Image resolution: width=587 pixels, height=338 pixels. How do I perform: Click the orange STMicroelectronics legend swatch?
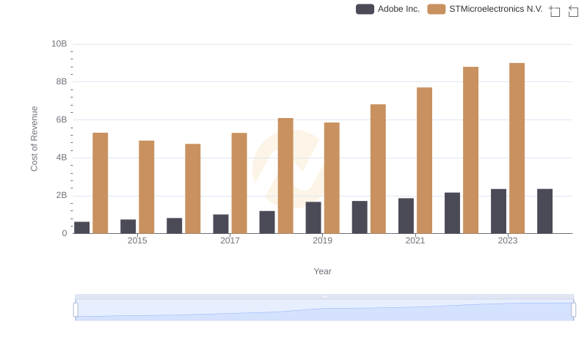(437, 9)
